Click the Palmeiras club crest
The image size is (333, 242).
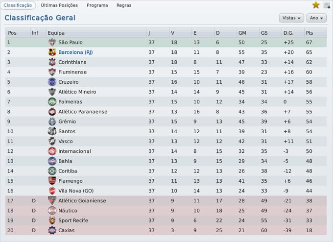click(x=52, y=102)
